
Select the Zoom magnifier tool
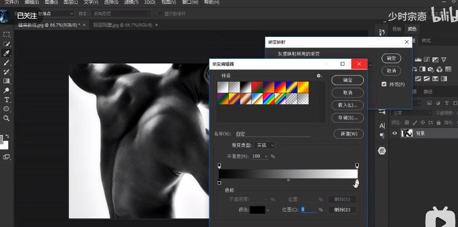tap(7, 118)
